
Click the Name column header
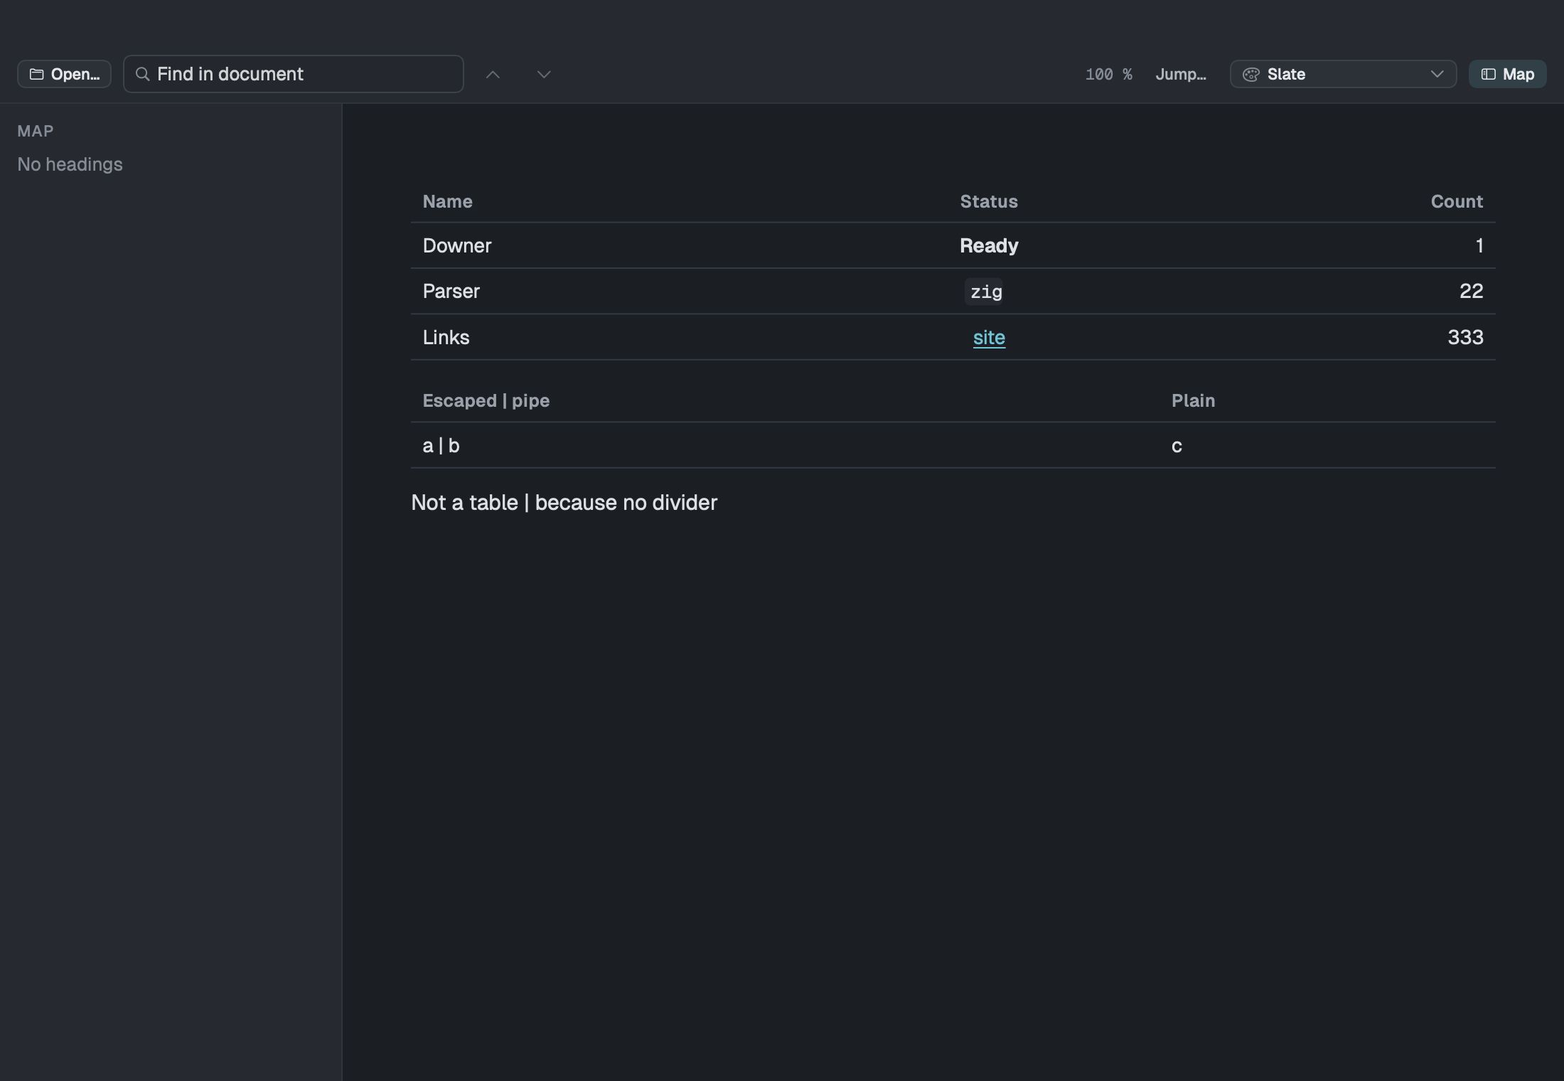pyautogui.click(x=447, y=201)
